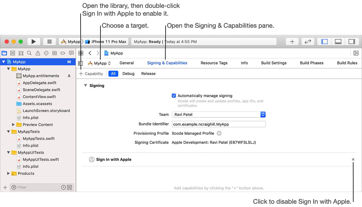Viewport: 362px width, 207px height.
Task: Toggle the code review arrows button
Action: (308, 42)
